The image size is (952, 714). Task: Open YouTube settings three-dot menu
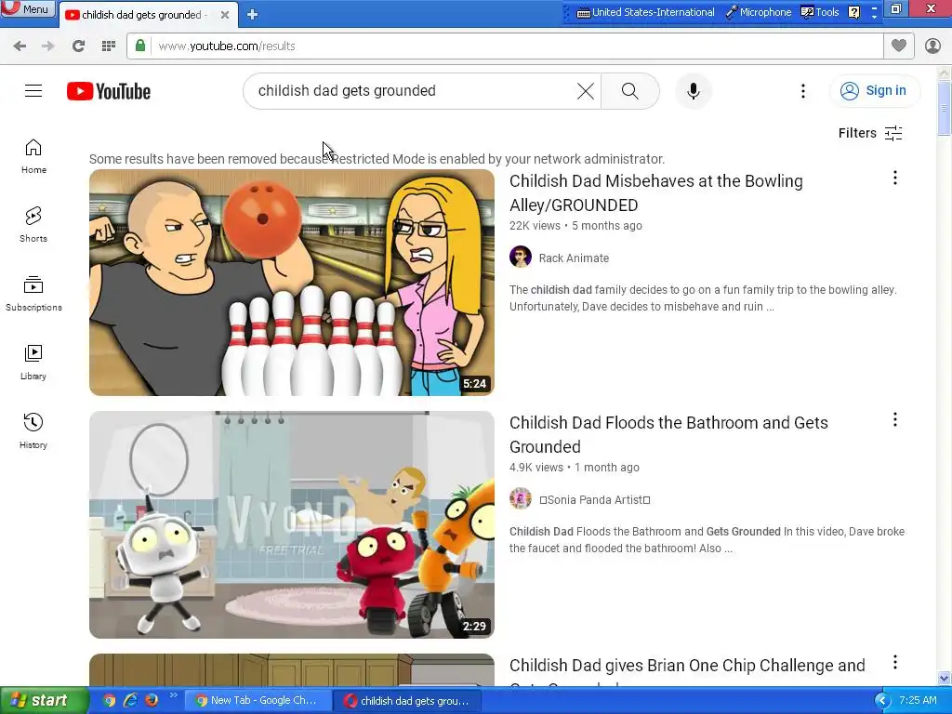coord(802,91)
